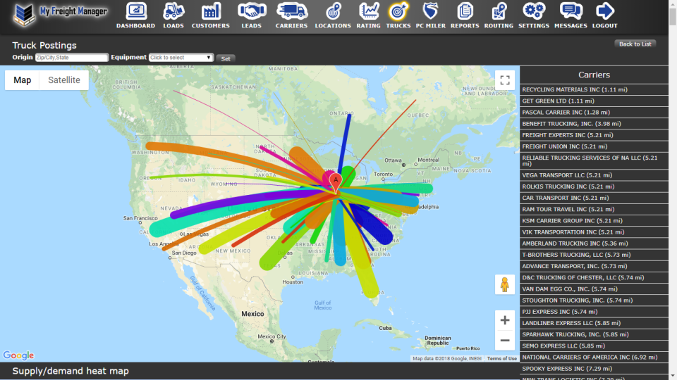Open the Rating chart icon
The image size is (677, 380).
369,11
